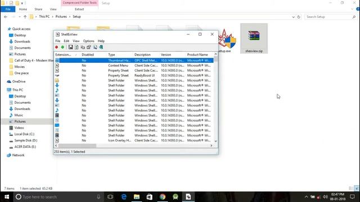Refresh the ShellExView extension list
Screen dimensions: 360x202
click(76, 47)
